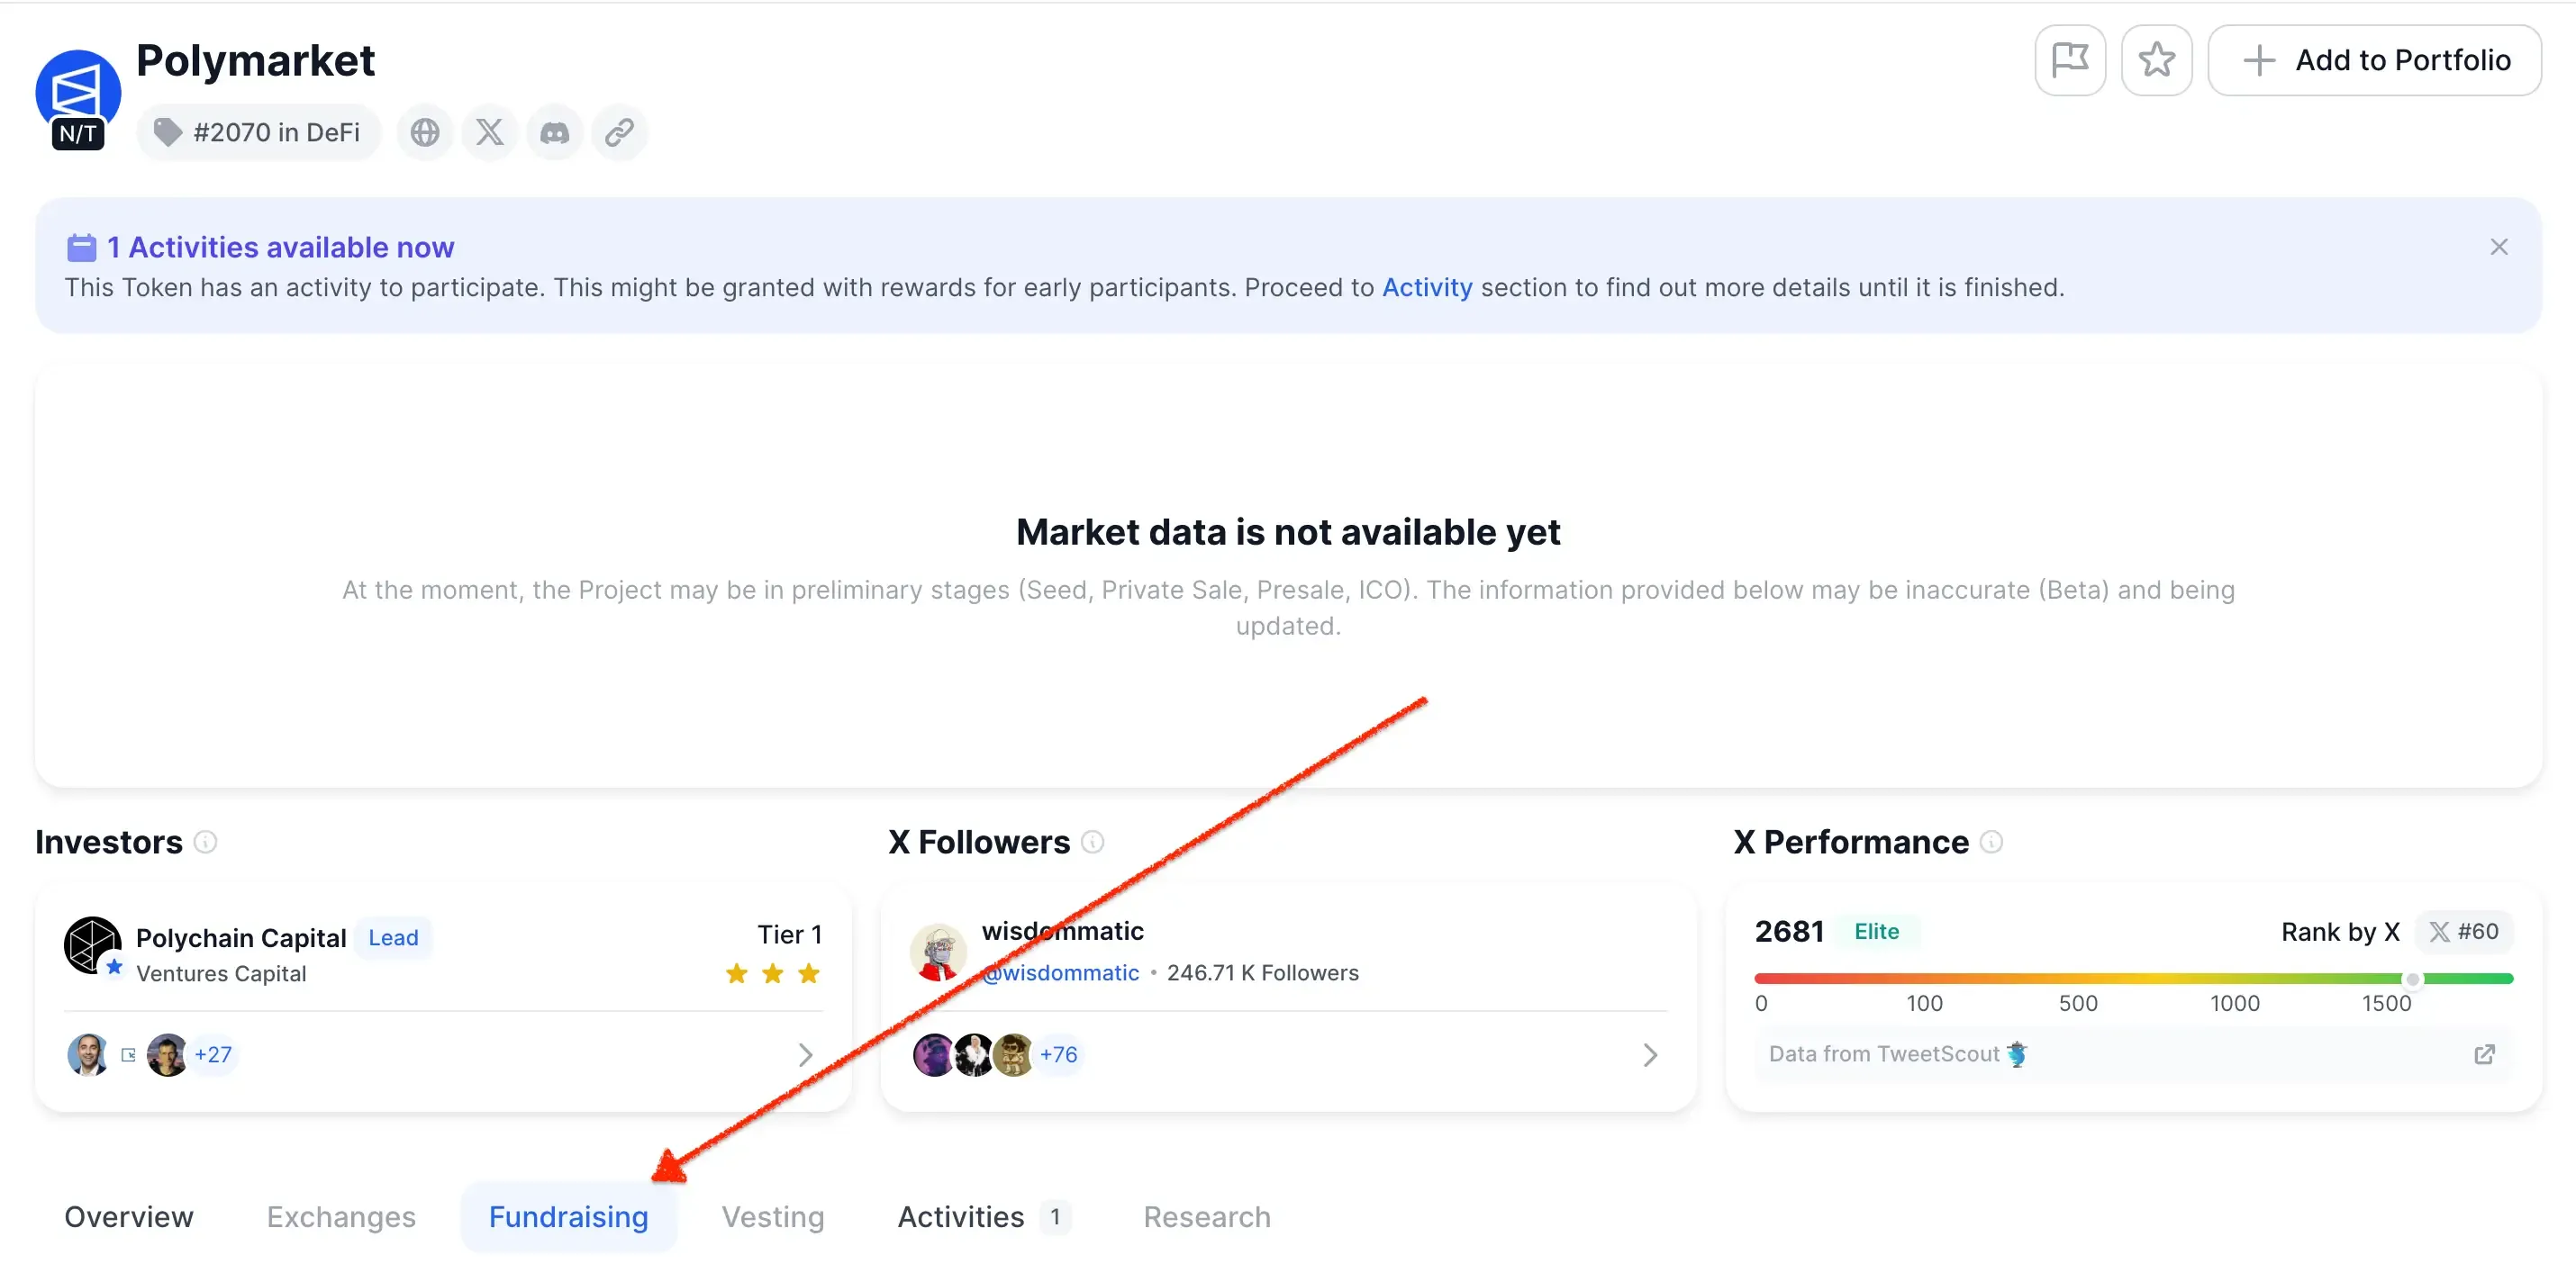
Task: Open TweetScout external link icon
Action: click(x=2484, y=1054)
